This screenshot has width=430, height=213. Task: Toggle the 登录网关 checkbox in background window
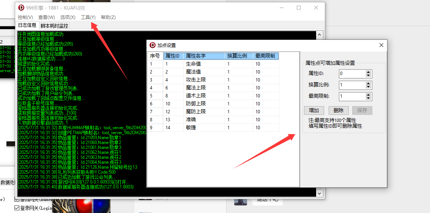coord(17,208)
